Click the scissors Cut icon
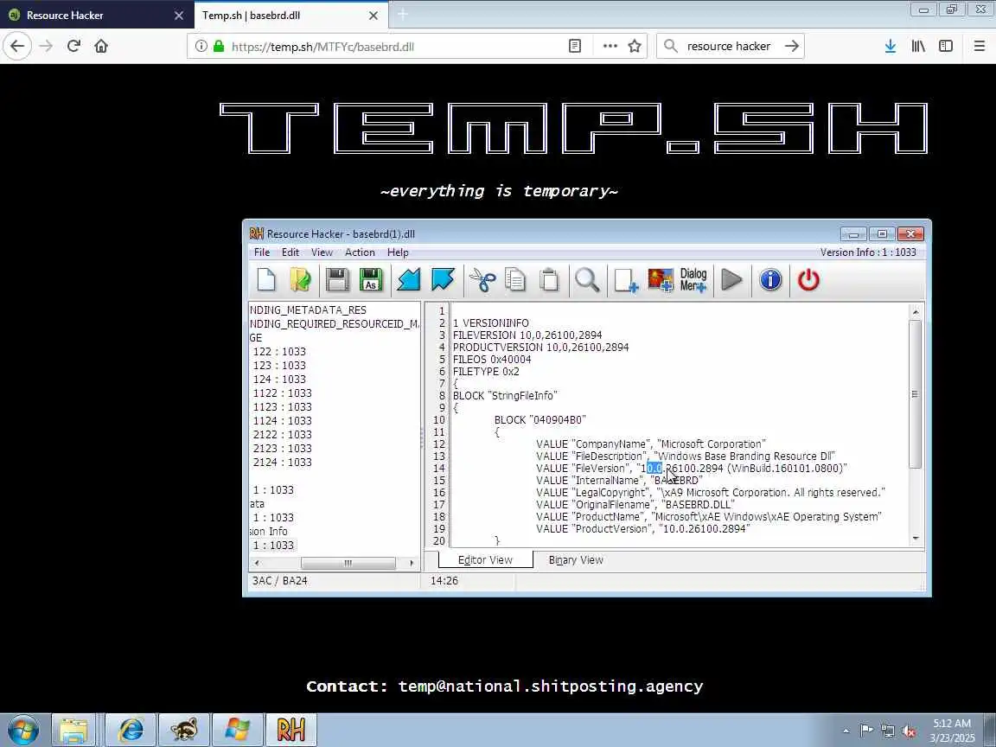The height and width of the screenshot is (747, 996). click(x=482, y=280)
